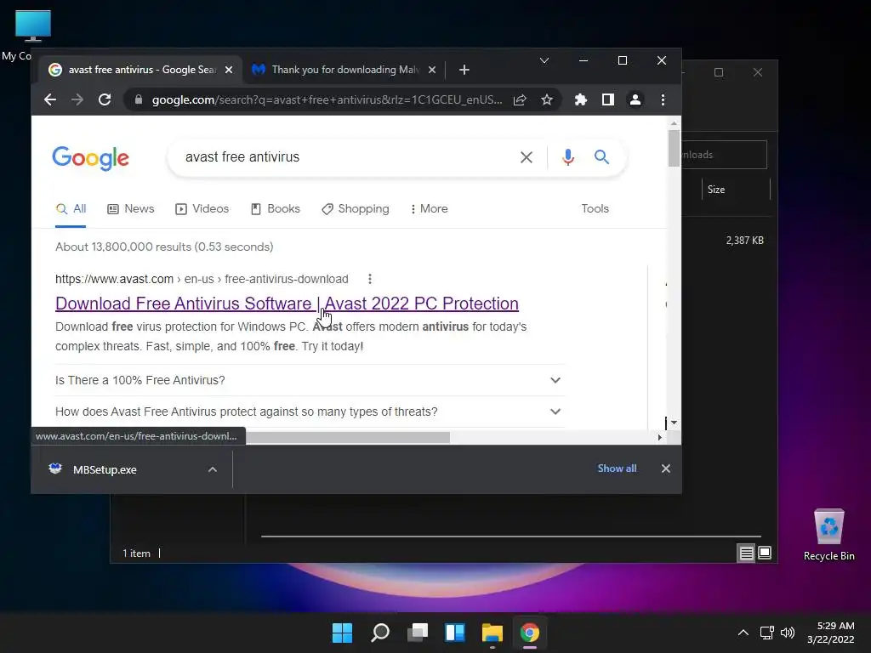Switch to Books results

(276, 209)
